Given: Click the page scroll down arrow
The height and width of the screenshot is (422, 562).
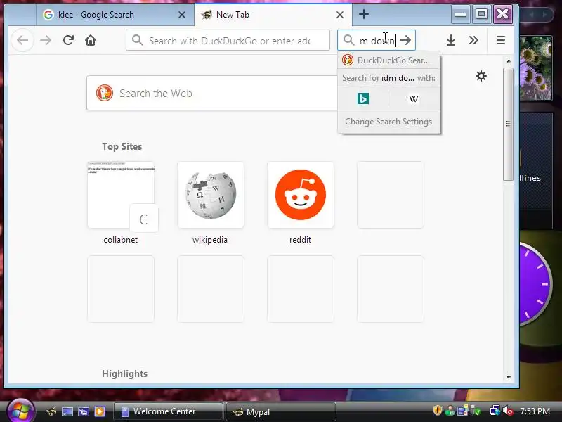Looking at the screenshot, I should point(509,377).
